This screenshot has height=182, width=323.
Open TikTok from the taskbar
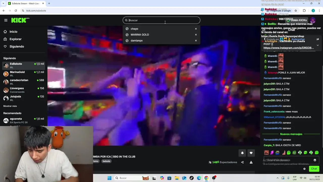click(192, 178)
